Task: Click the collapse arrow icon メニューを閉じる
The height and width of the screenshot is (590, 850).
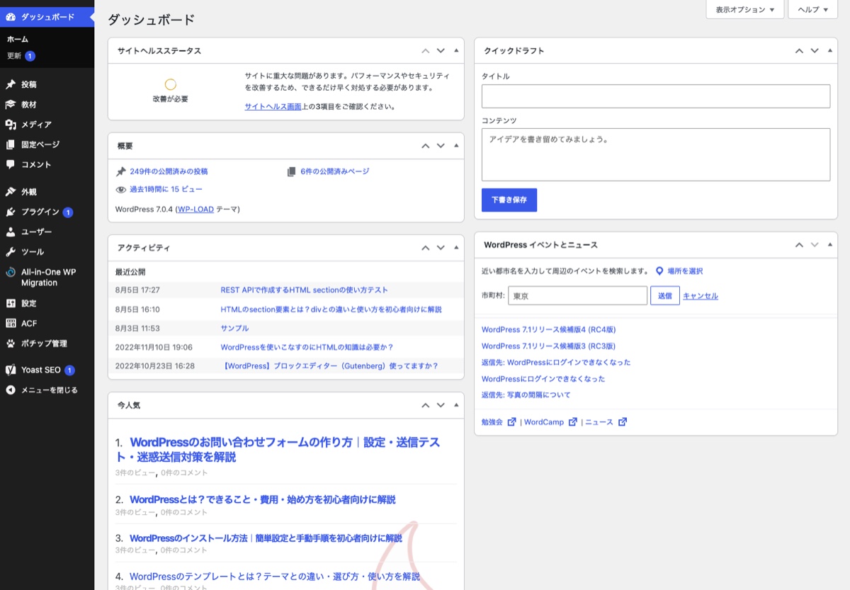Action: [11, 390]
